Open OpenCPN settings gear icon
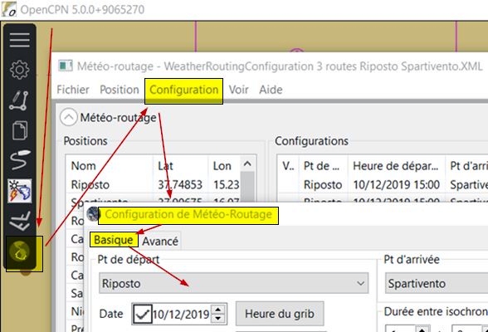The width and height of the screenshot is (488, 332). (x=20, y=70)
